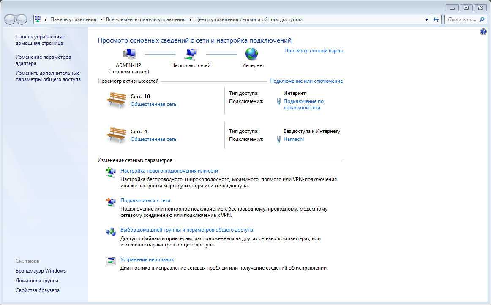Go forward with the Forward arrow button
The height and width of the screenshot is (305, 491).
tap(21, 20)
